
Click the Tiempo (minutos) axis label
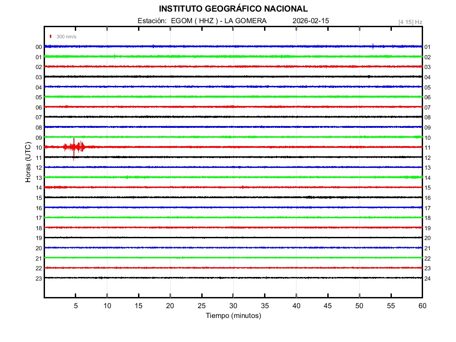pos(233,316)
